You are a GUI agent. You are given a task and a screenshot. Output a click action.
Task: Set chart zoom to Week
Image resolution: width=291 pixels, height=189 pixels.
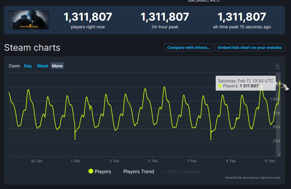coord(42,66)
